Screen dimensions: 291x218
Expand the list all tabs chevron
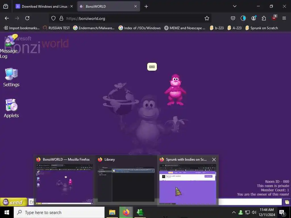click(235, 6)
